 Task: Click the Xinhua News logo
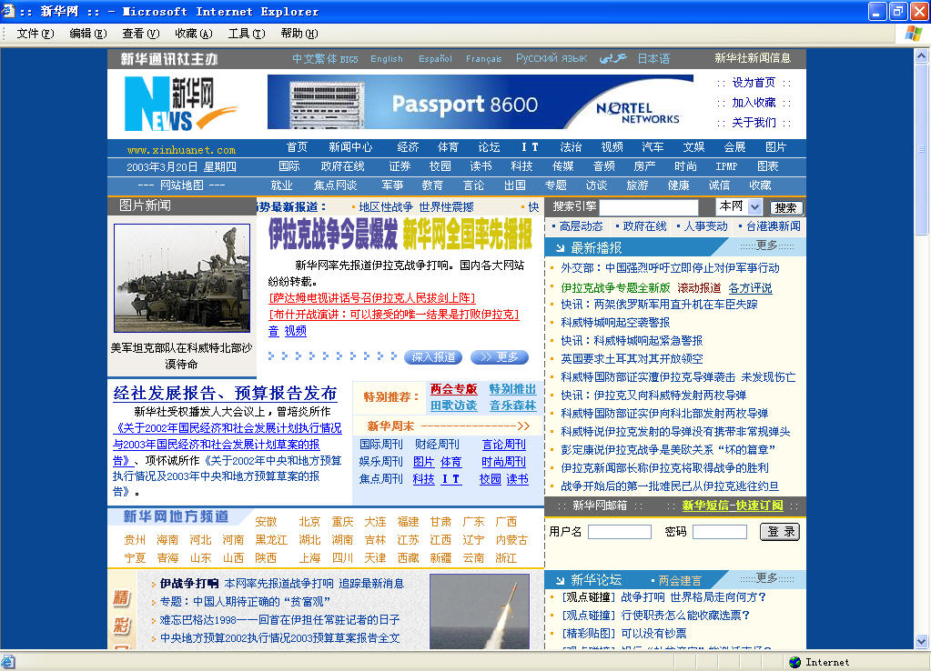click(169, 104)
